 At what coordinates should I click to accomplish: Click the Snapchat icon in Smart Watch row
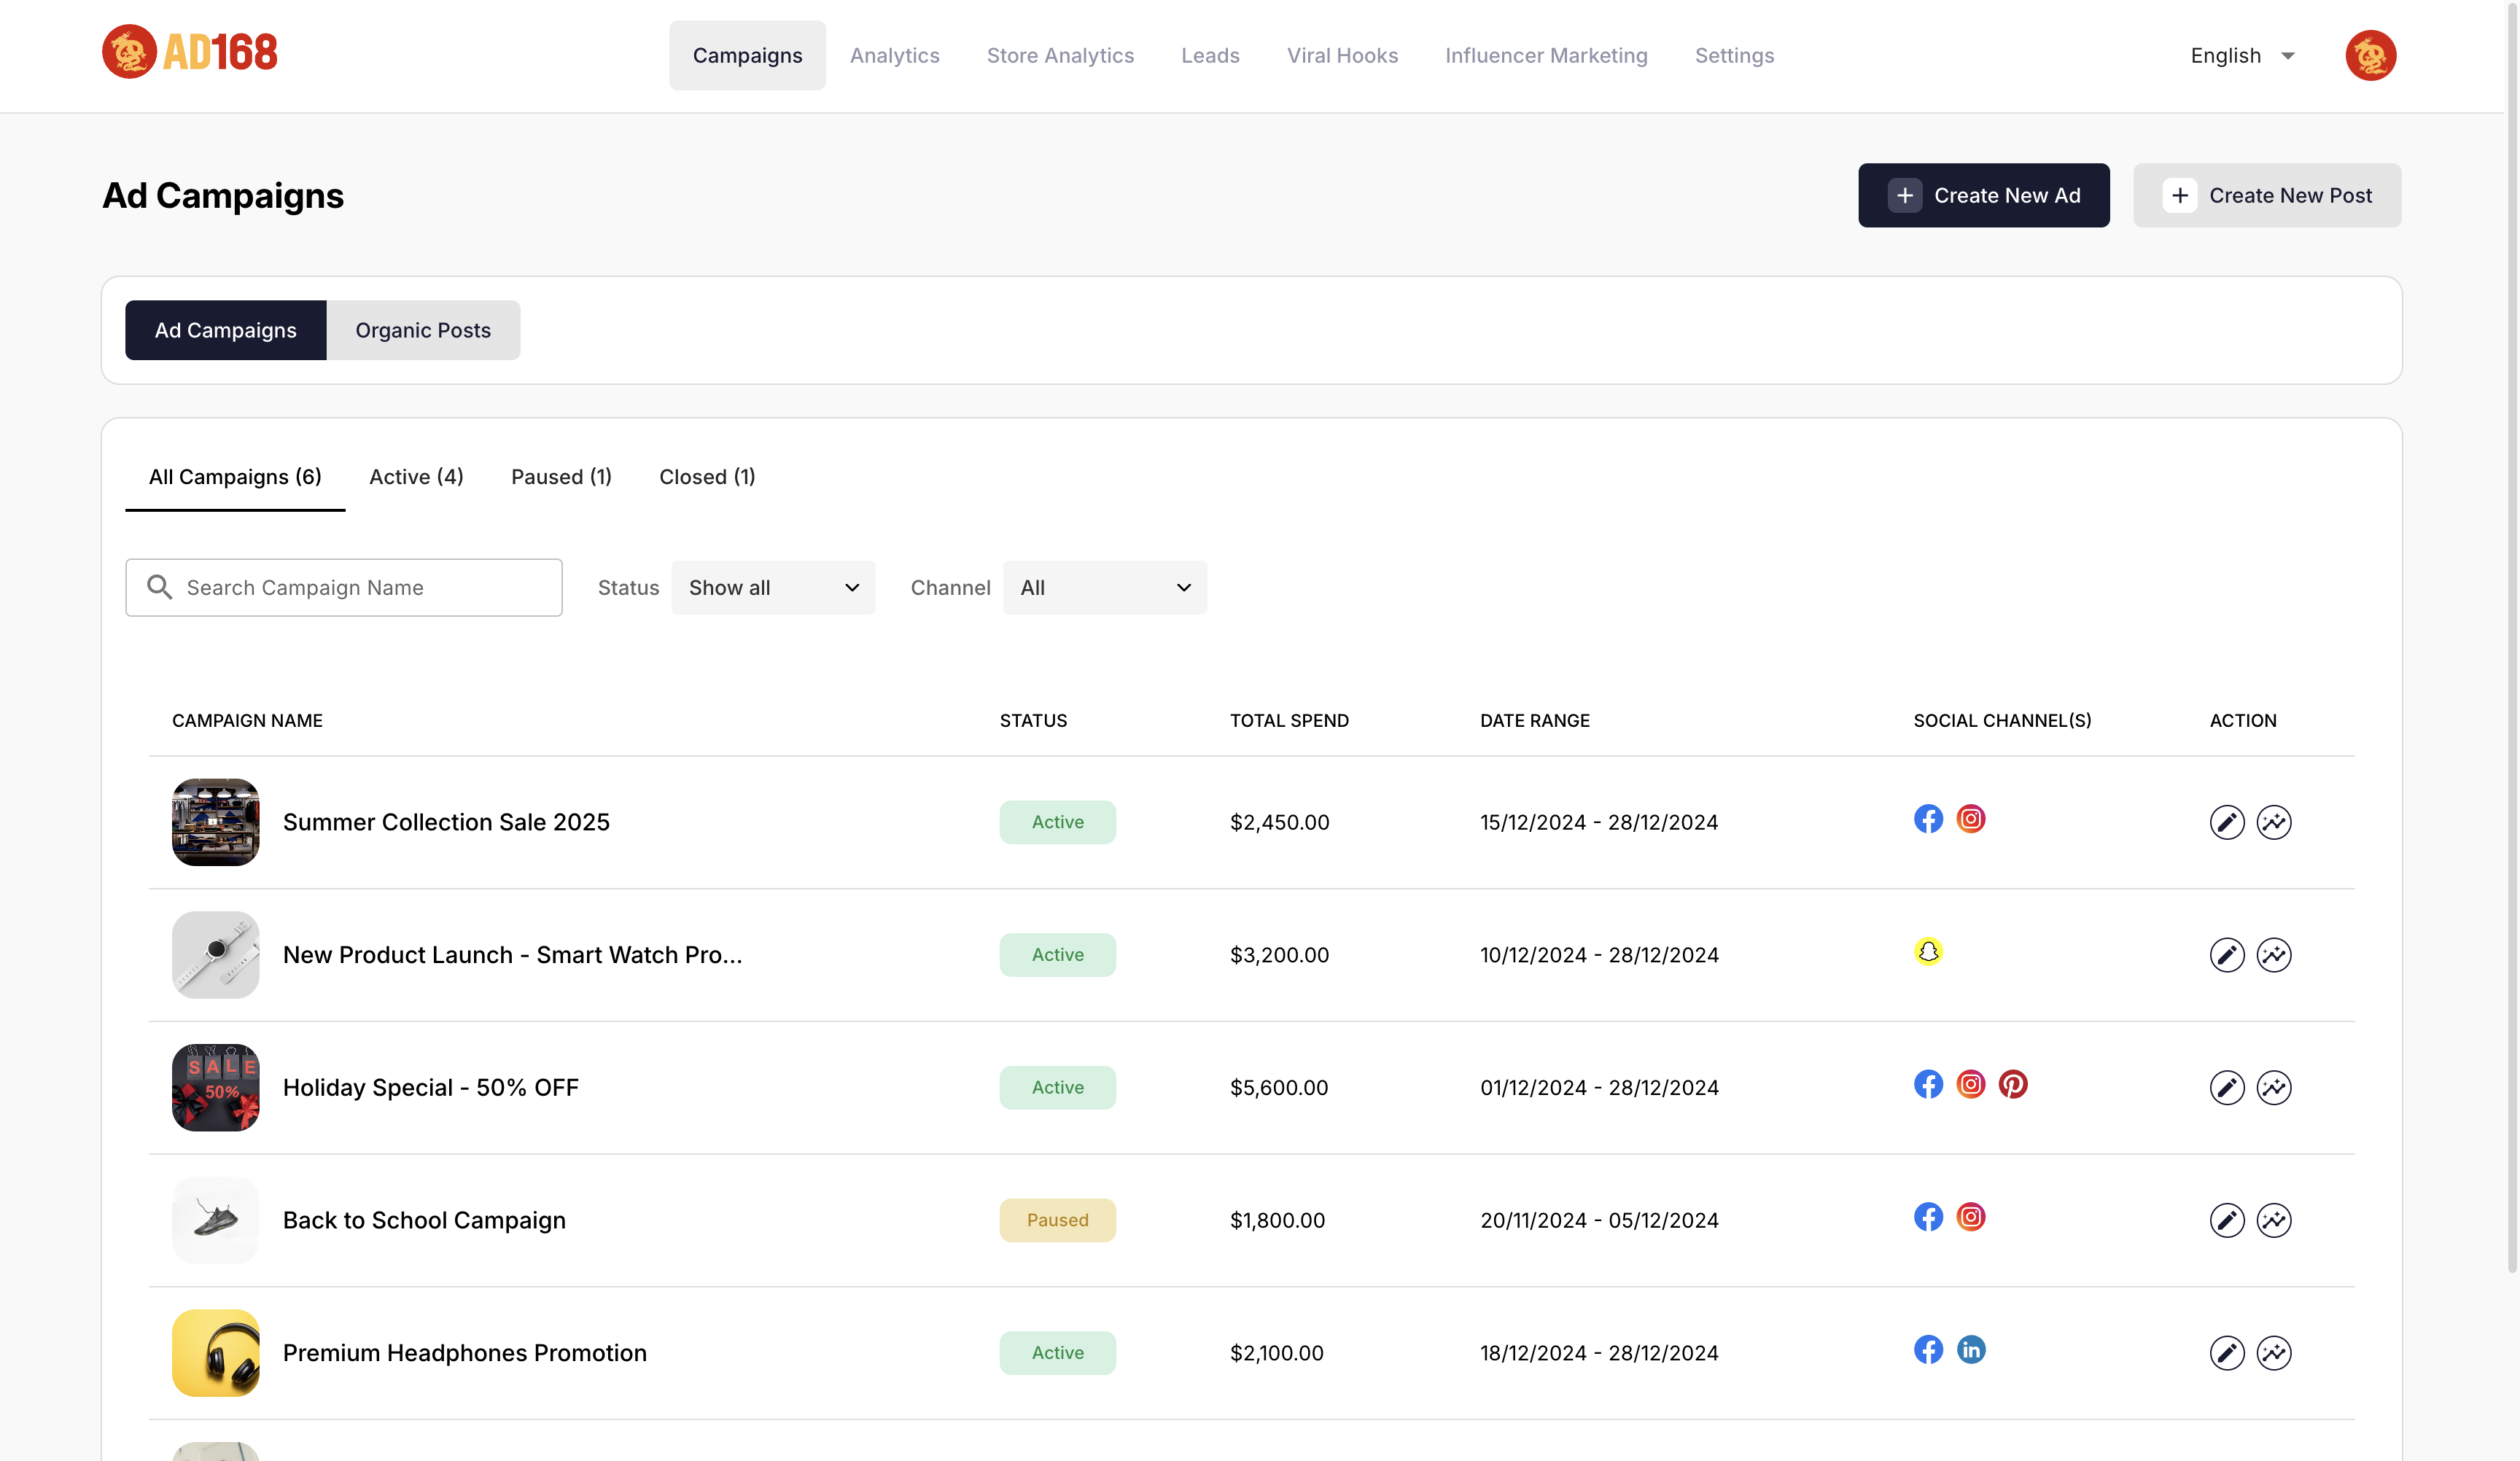[x=1928, y=951]
